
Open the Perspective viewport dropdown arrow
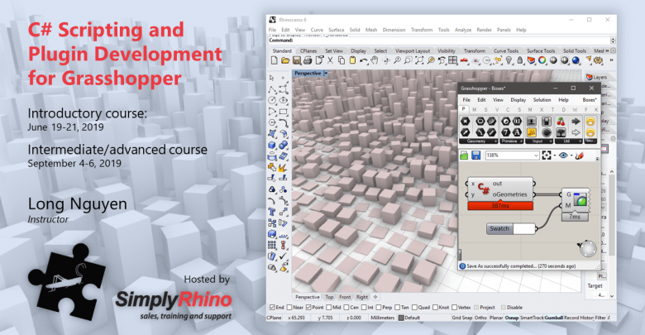pos(326,74)
